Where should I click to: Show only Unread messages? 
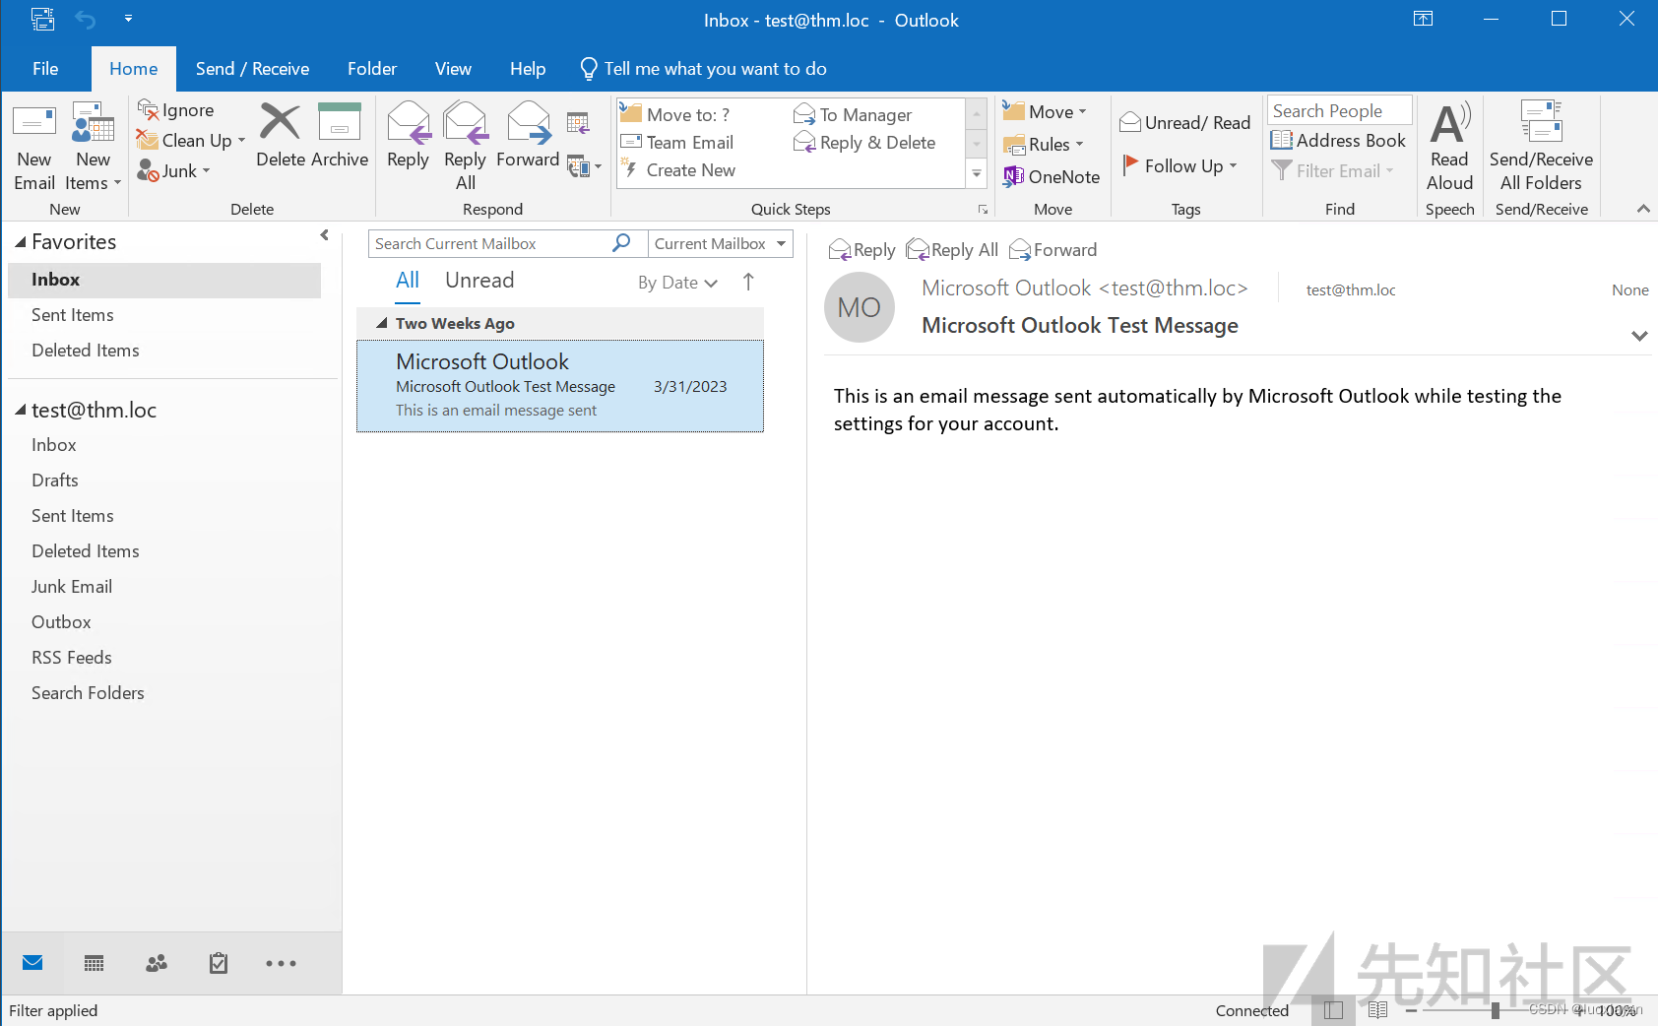[x=479, y=281]
